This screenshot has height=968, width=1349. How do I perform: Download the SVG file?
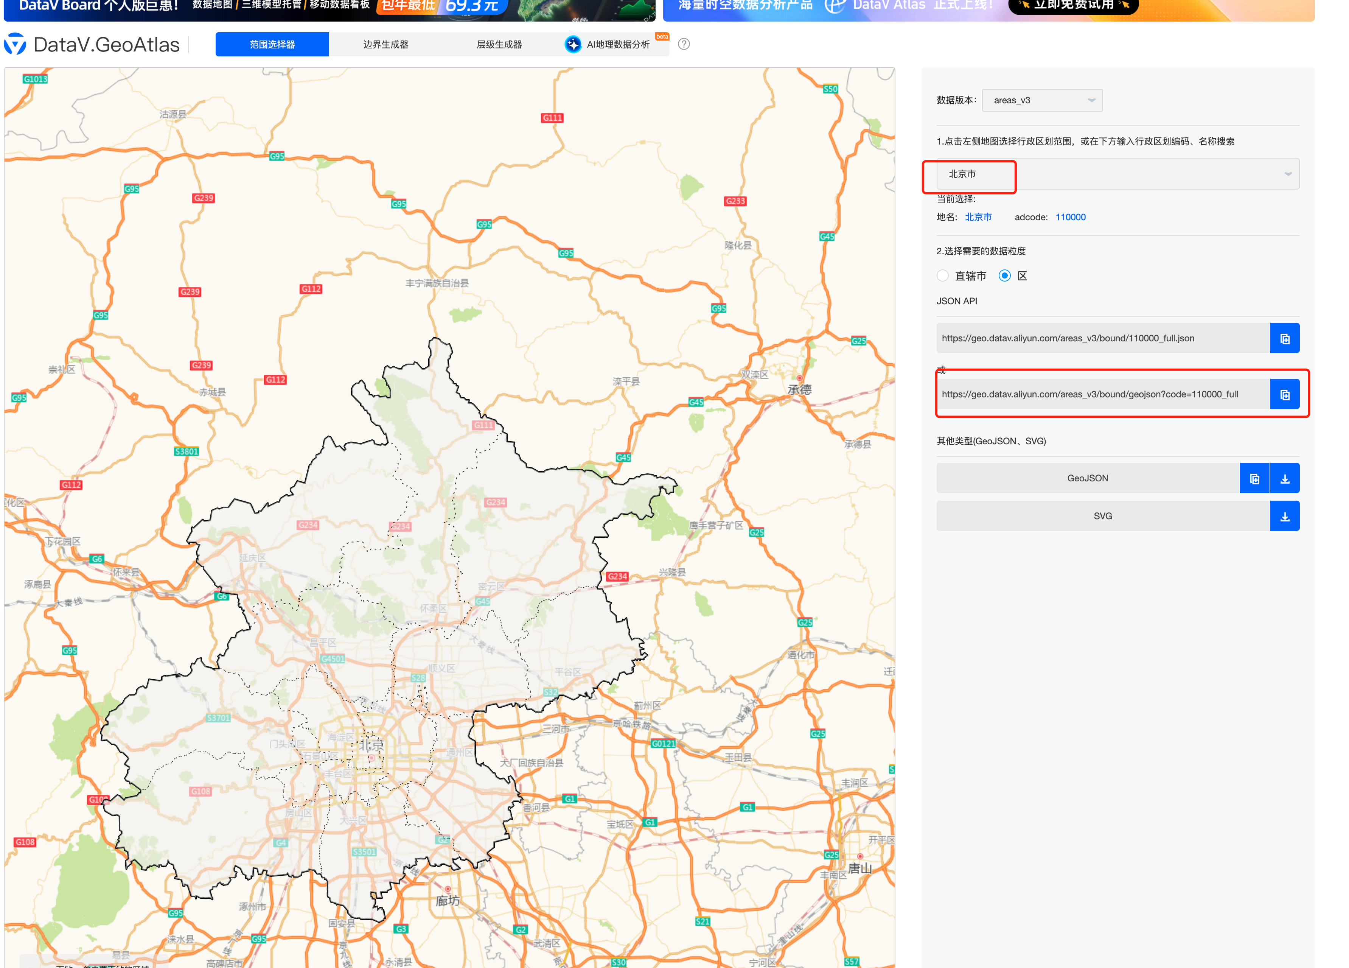point(1285,516)
